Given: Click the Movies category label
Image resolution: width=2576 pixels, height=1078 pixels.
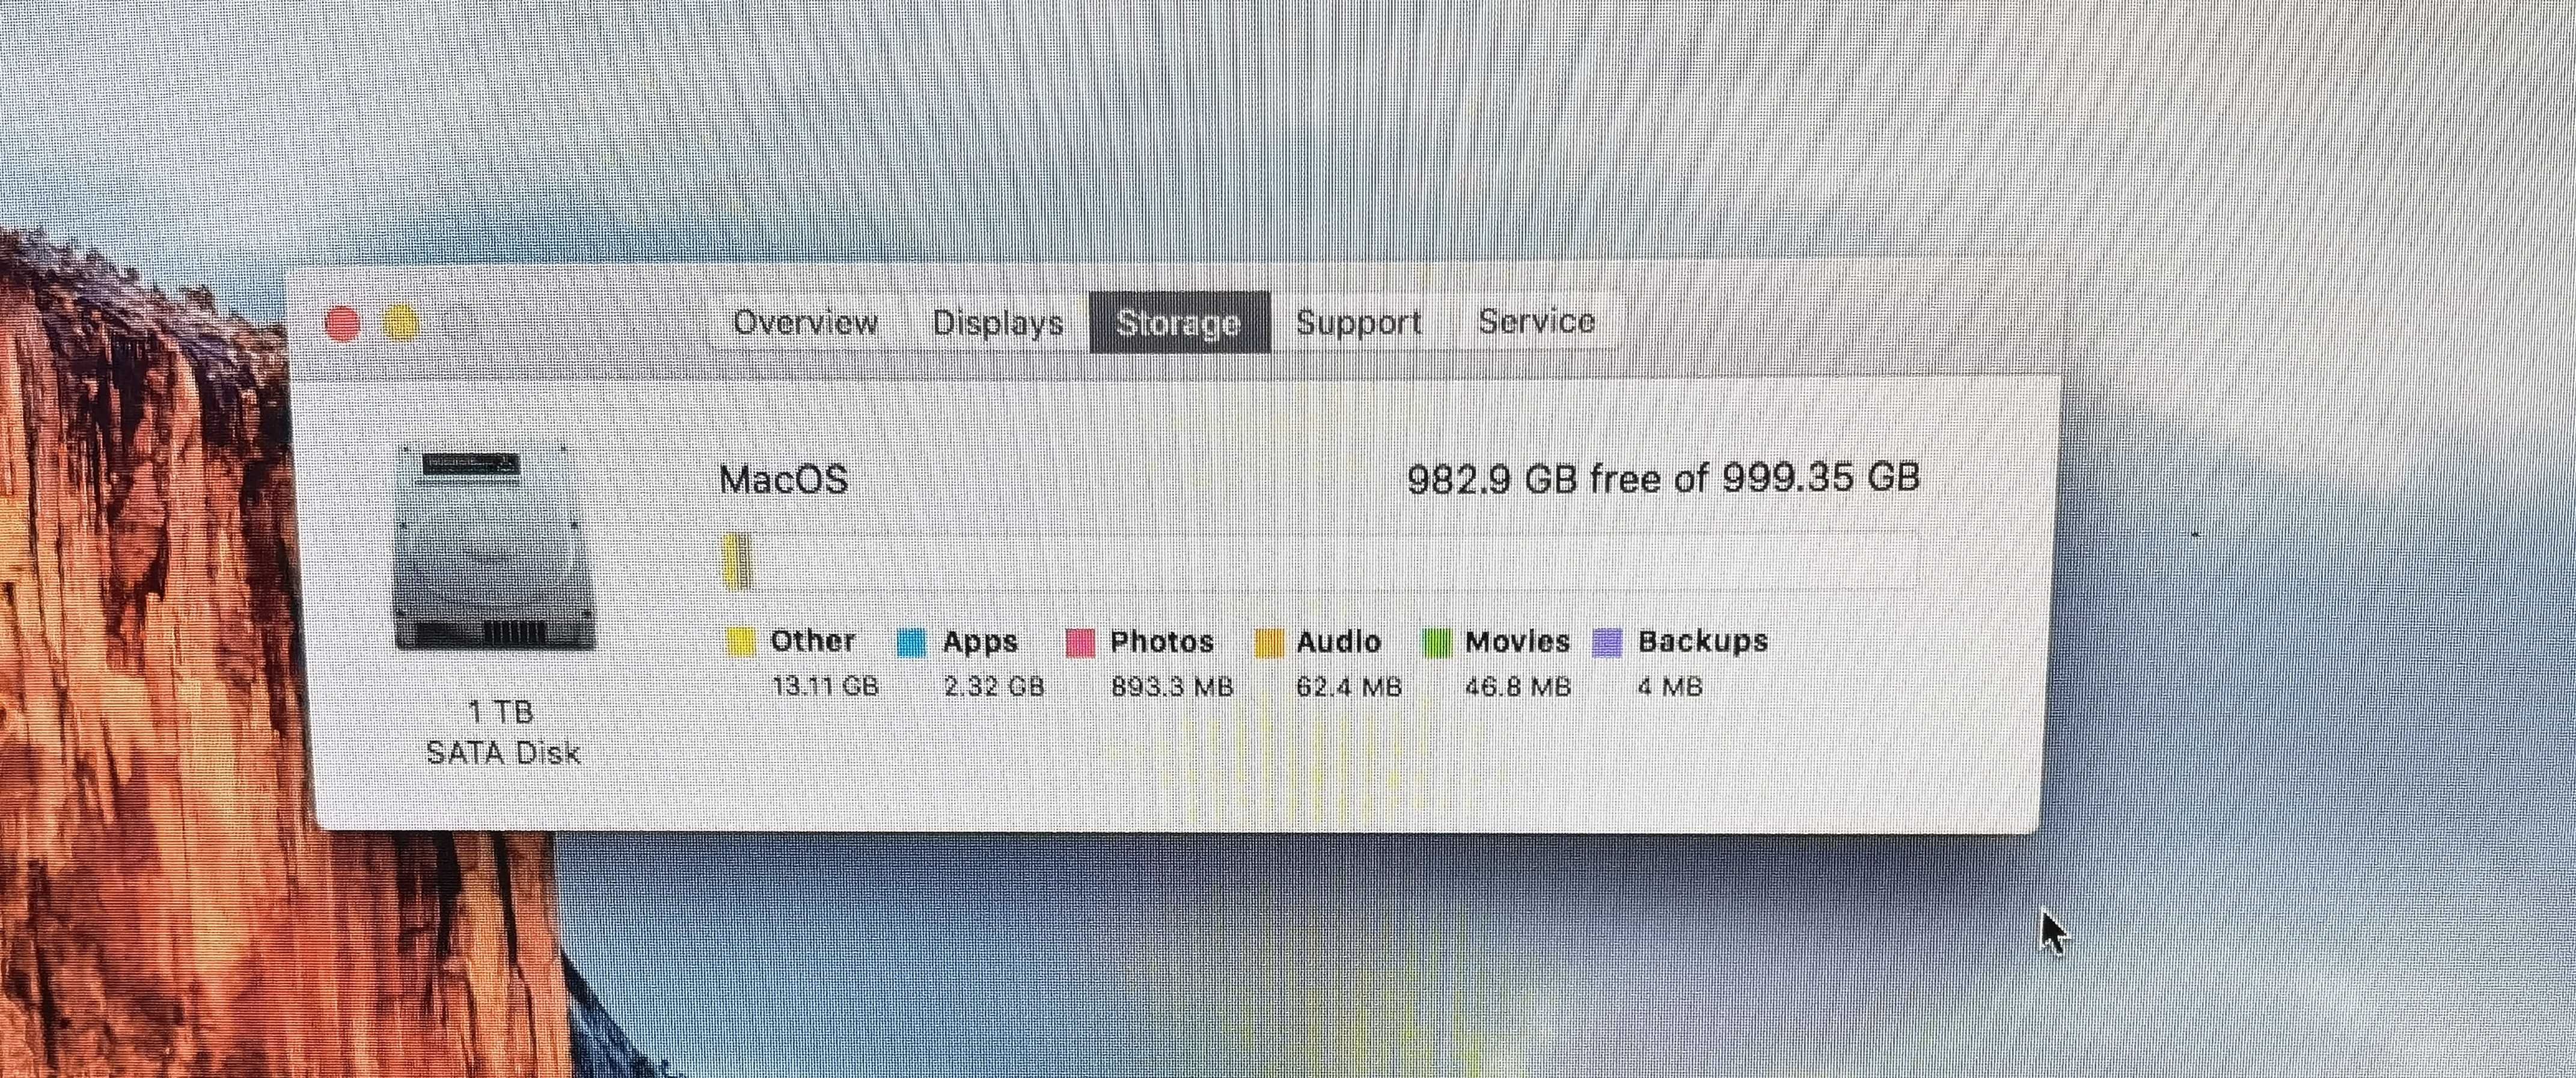Looking at the screenshot, I should (1517, 641).
